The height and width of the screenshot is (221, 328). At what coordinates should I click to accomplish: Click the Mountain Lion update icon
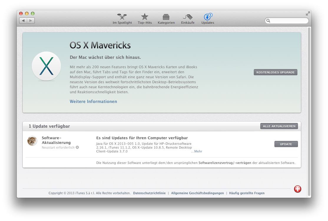click(32, 141)
